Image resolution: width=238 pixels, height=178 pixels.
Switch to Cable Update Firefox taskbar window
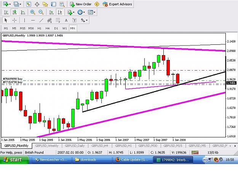132,160
